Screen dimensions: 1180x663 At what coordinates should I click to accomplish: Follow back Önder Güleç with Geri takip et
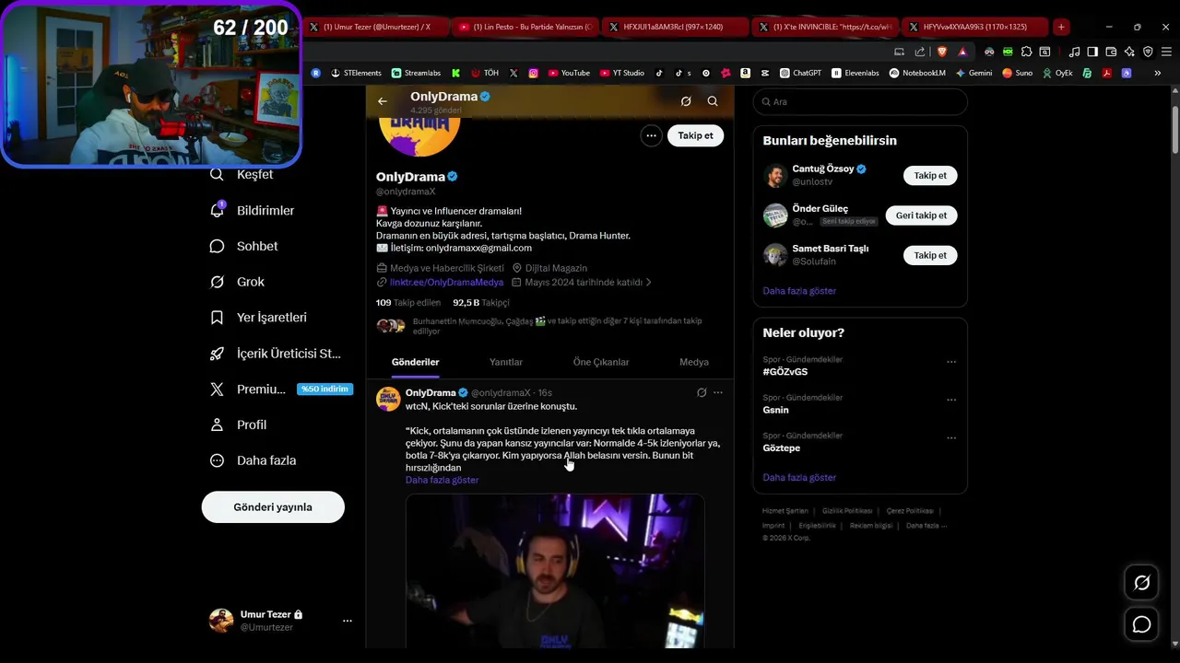921,215
